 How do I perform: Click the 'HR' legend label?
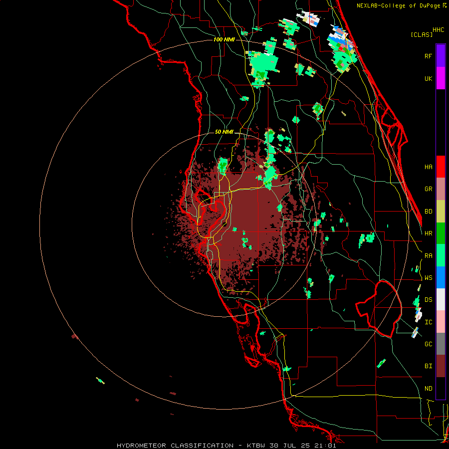pyautogui.click(x=428, y=233)
